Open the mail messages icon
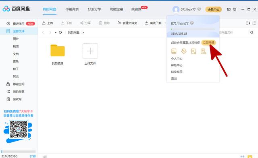Screen dimensions: 258x158 click(229, 9)
